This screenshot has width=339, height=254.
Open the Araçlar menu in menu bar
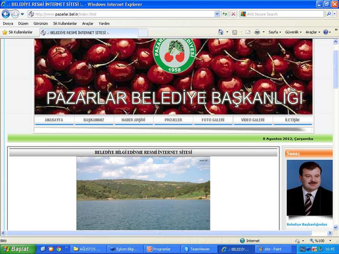[88, 23]
